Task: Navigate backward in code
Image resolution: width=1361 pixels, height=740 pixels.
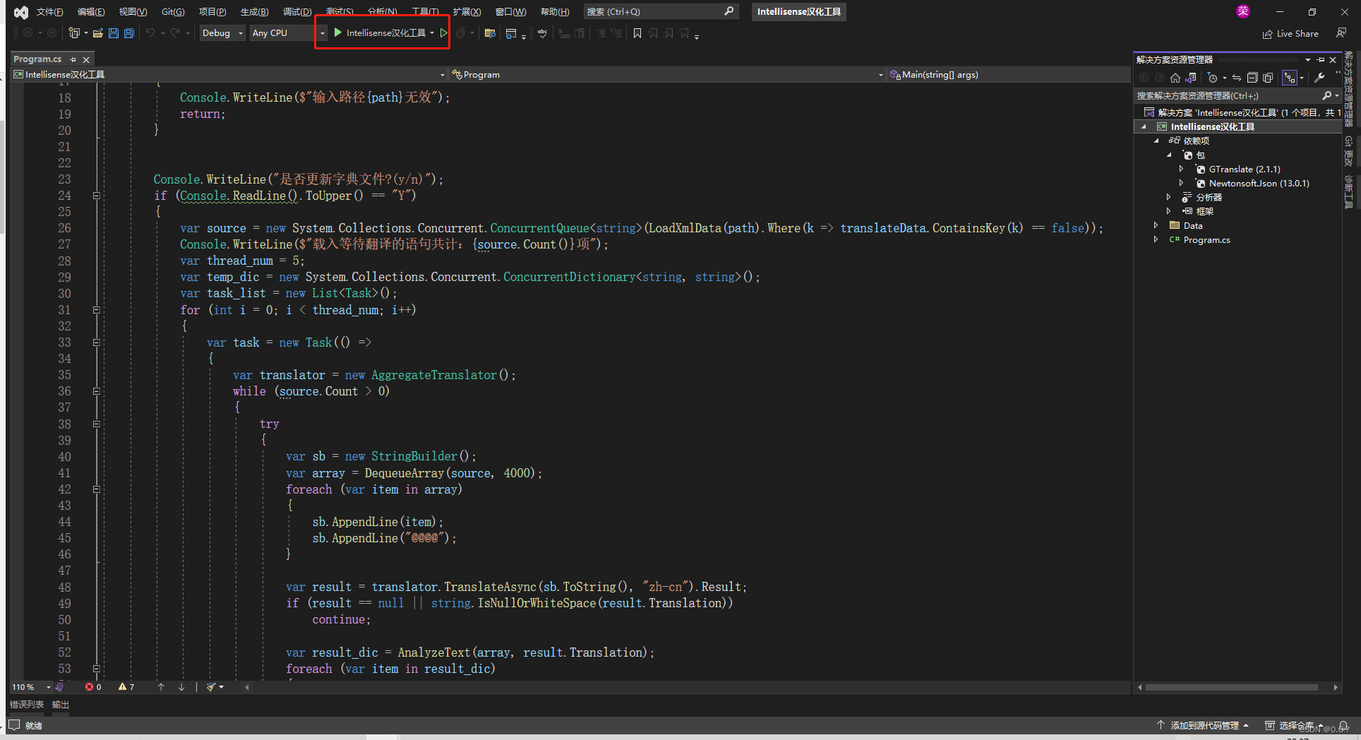Action: [x=28, y=32]
